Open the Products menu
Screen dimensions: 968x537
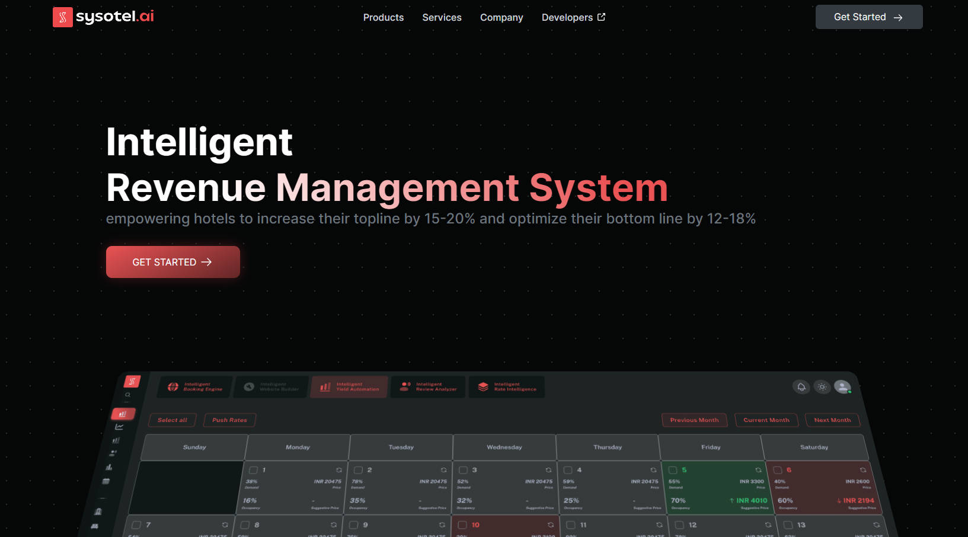383,18
